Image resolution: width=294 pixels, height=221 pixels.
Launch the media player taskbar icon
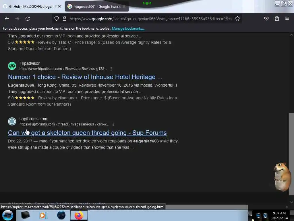pos(42,215)
